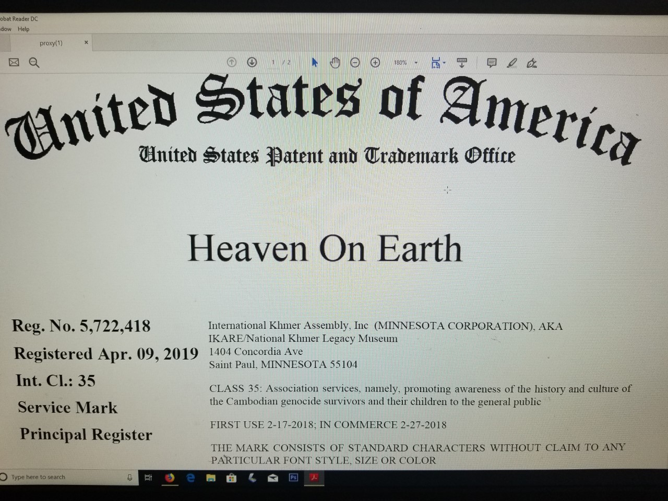Select the highlighter pen tool

512,63
